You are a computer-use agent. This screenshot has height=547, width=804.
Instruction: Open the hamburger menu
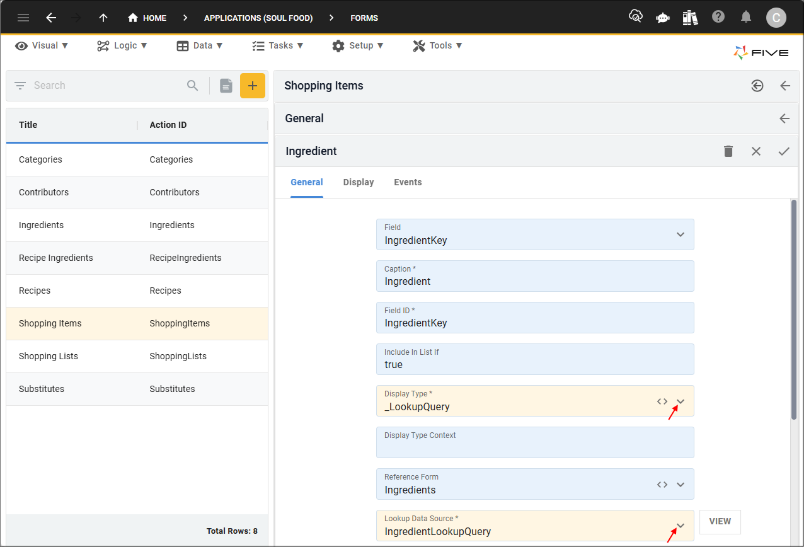click(23, 18)
